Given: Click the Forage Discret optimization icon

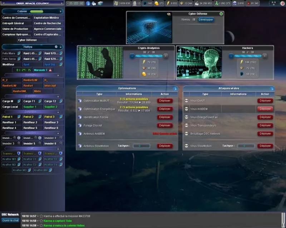Looking at the screenshot, I should coord(79,125).
